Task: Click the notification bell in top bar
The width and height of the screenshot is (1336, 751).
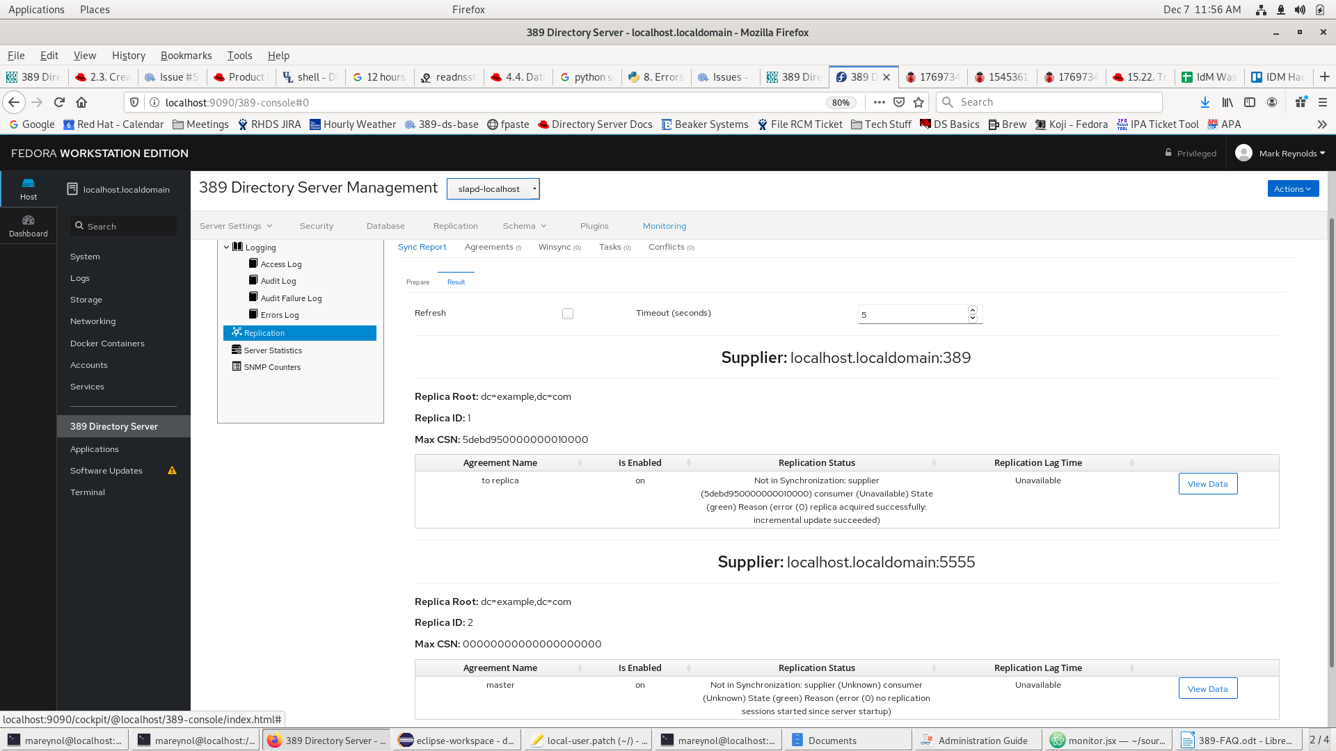Action: pyautogui.click(x=1280, y=10)
